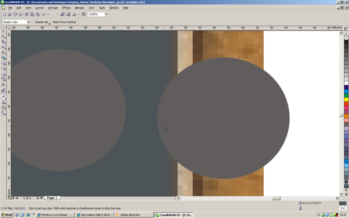Click the Select from Desktop button

point(64,22)
